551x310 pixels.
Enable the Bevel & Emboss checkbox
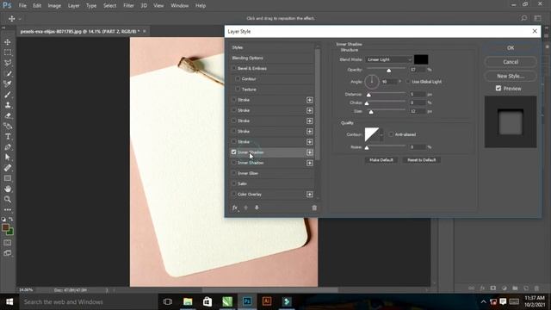click(x=233, y=68)
